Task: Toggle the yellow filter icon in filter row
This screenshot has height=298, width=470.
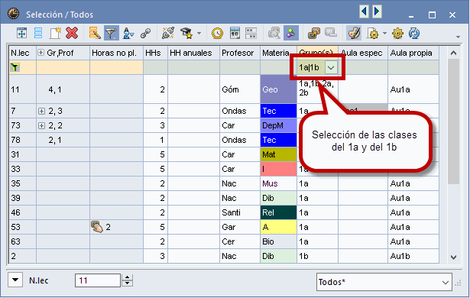Action: [x=15, y=67]
